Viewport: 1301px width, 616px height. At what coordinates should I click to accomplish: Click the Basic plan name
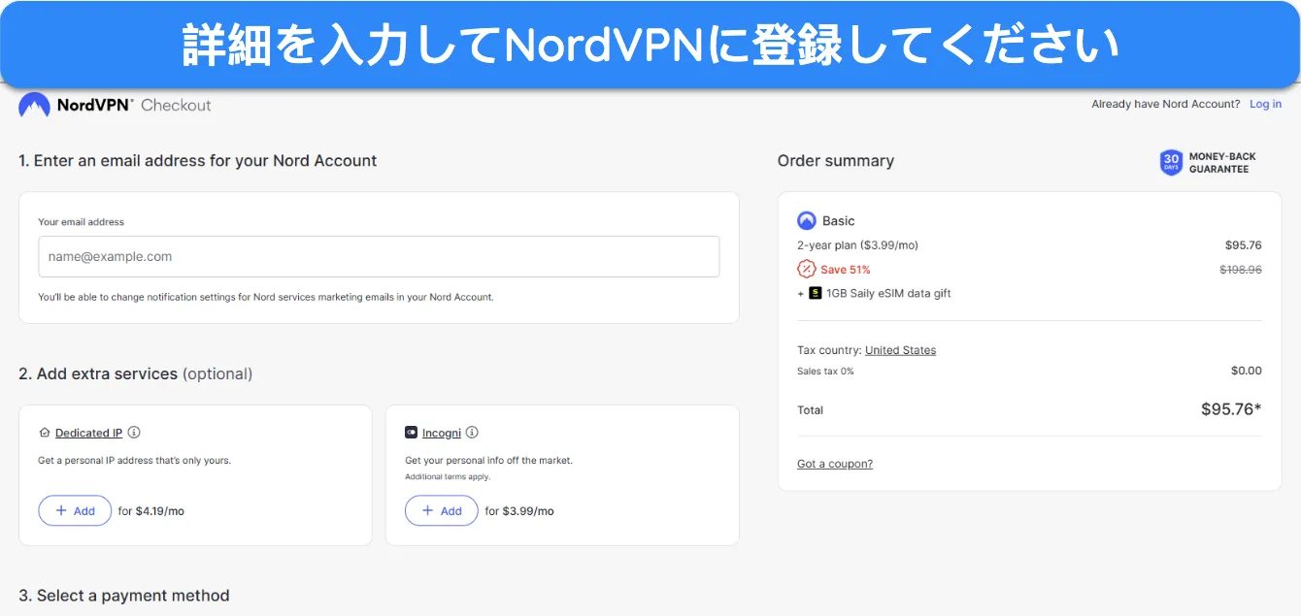pos(839,221)
